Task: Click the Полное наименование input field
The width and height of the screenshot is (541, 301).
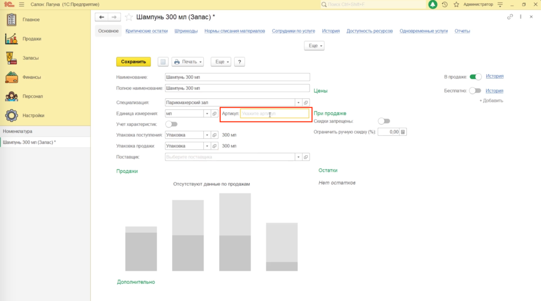Action: coord(237,88)
